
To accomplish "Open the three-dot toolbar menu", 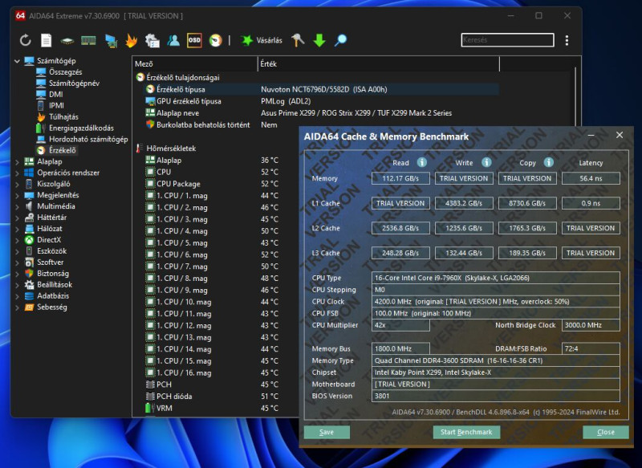I will click(567, 40).
